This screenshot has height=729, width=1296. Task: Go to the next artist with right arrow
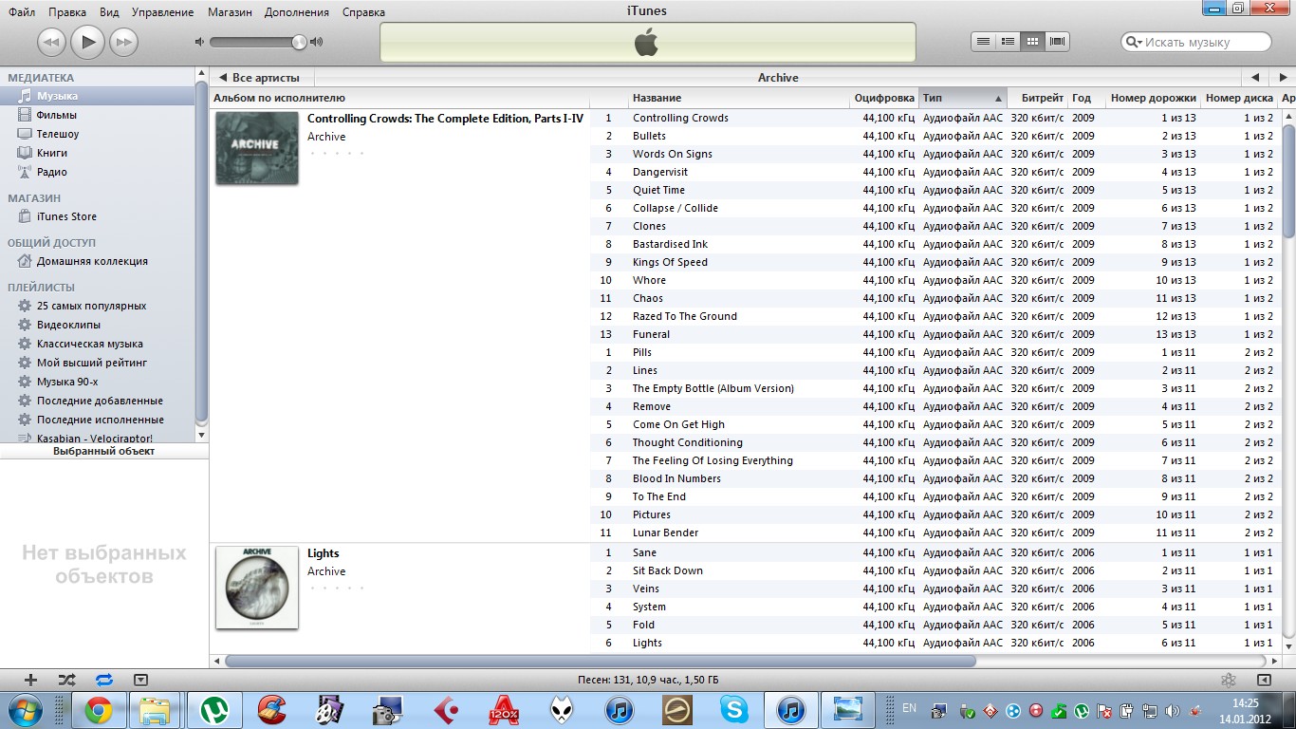(x=1282, y=78)
